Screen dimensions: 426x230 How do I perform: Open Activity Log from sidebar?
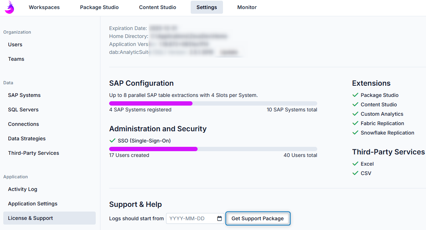[x=22, y=189]
